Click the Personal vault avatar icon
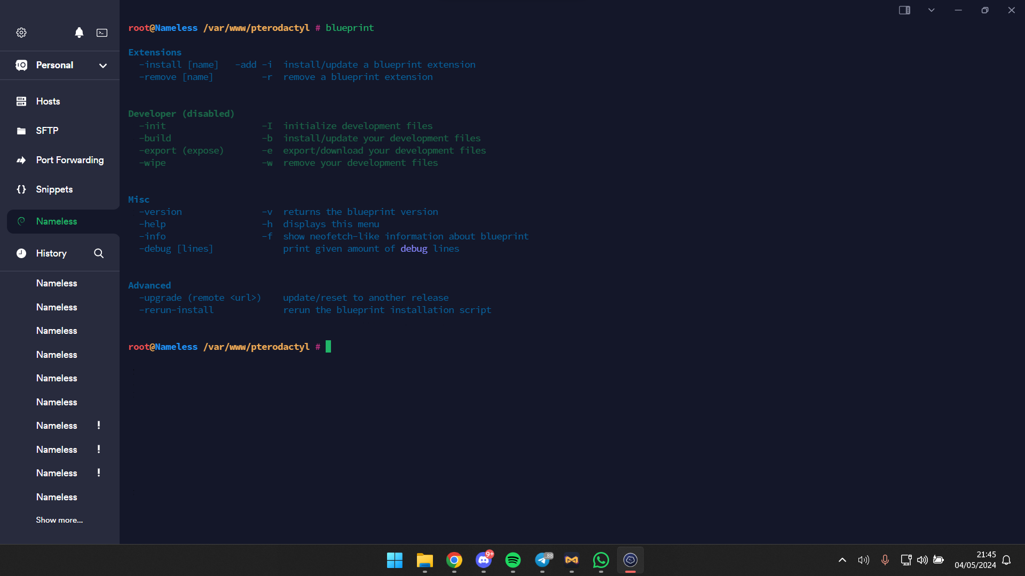The width and height of the screenshot is (1025, 576). [x=21, y=65]
